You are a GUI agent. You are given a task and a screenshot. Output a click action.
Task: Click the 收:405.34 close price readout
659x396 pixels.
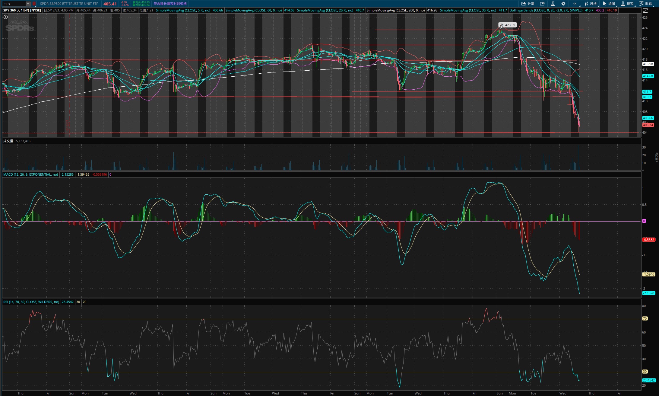[x=130, y=10]
